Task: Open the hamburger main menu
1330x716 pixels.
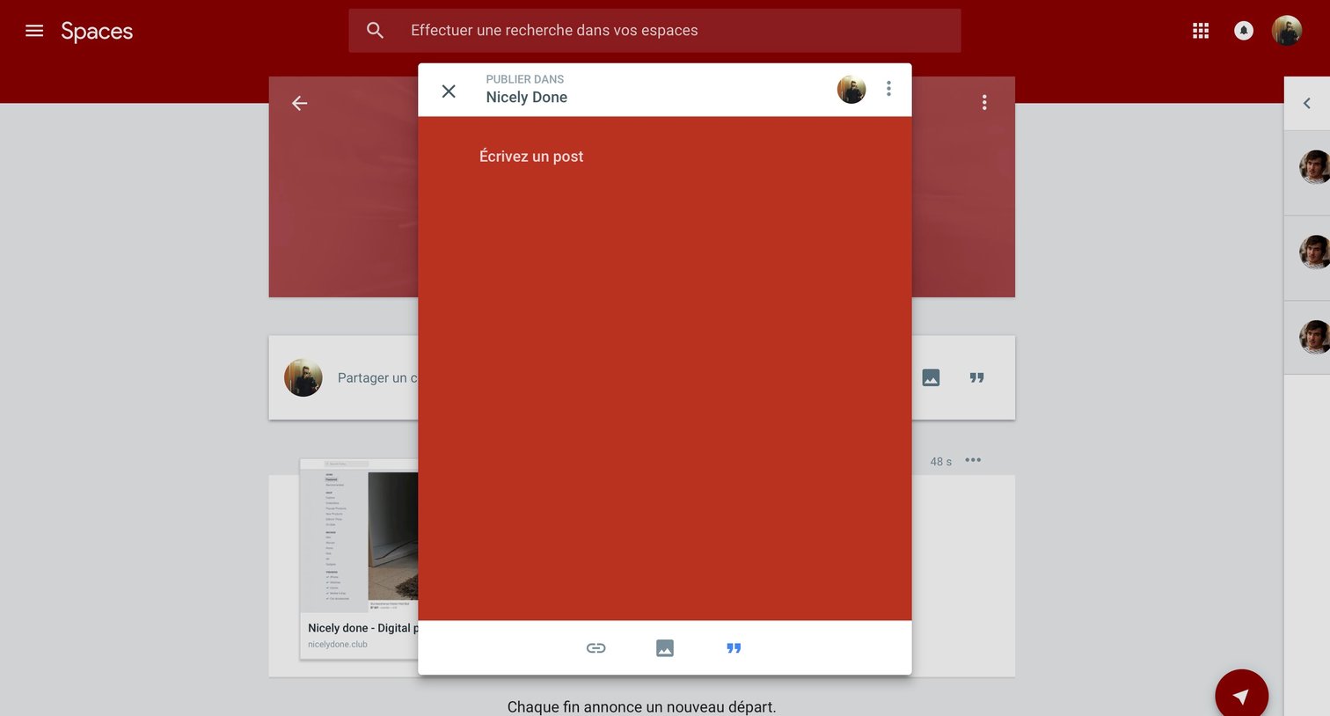Action: click(34, 31)
